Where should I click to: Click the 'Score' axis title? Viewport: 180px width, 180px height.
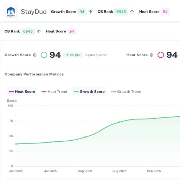point(12,101)
